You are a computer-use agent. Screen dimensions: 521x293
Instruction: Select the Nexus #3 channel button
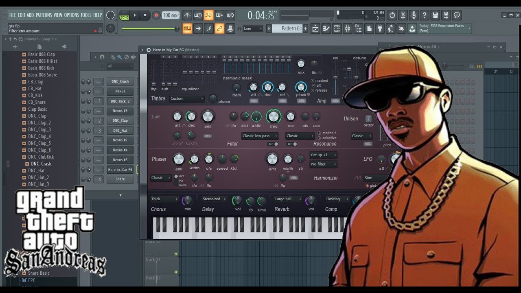click(120, 111)
